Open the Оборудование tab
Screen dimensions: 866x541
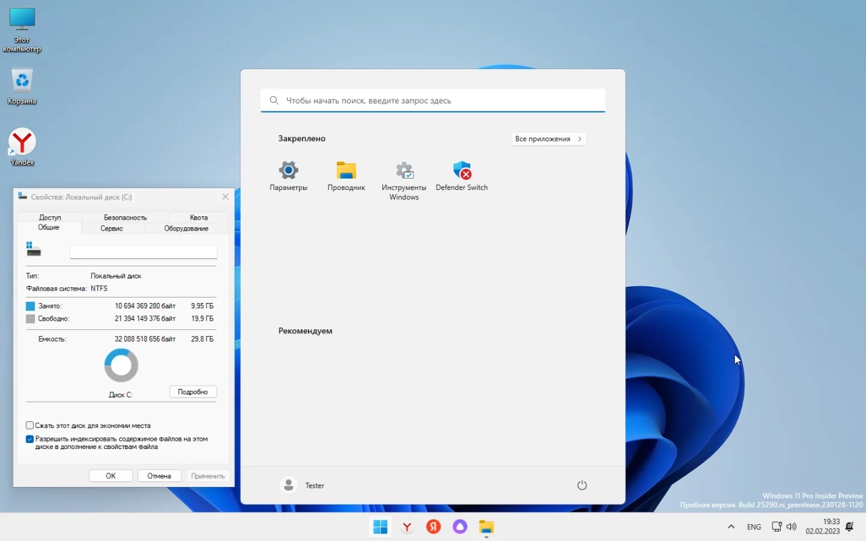[186, 229]
